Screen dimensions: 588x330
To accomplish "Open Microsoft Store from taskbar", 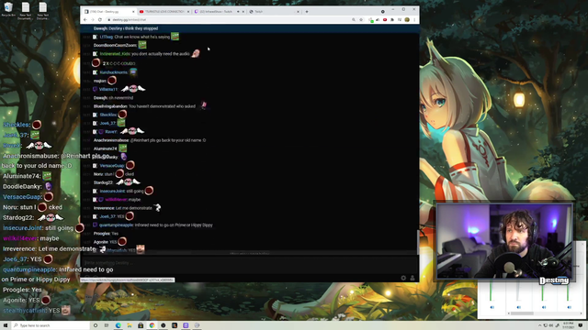I will click(141, 325).
